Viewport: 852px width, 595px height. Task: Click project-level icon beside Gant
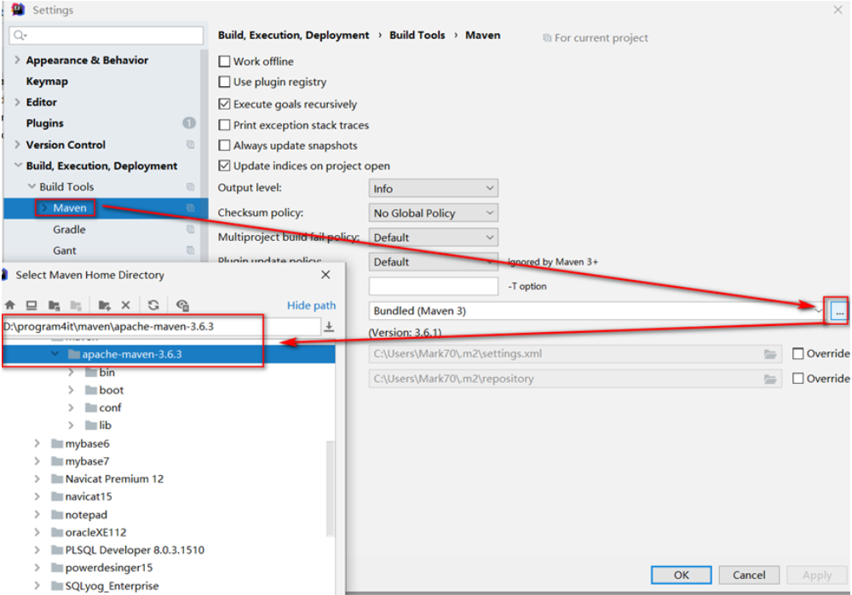coord(190,250)
